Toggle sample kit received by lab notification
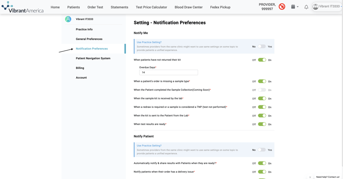 coord(262,98)
